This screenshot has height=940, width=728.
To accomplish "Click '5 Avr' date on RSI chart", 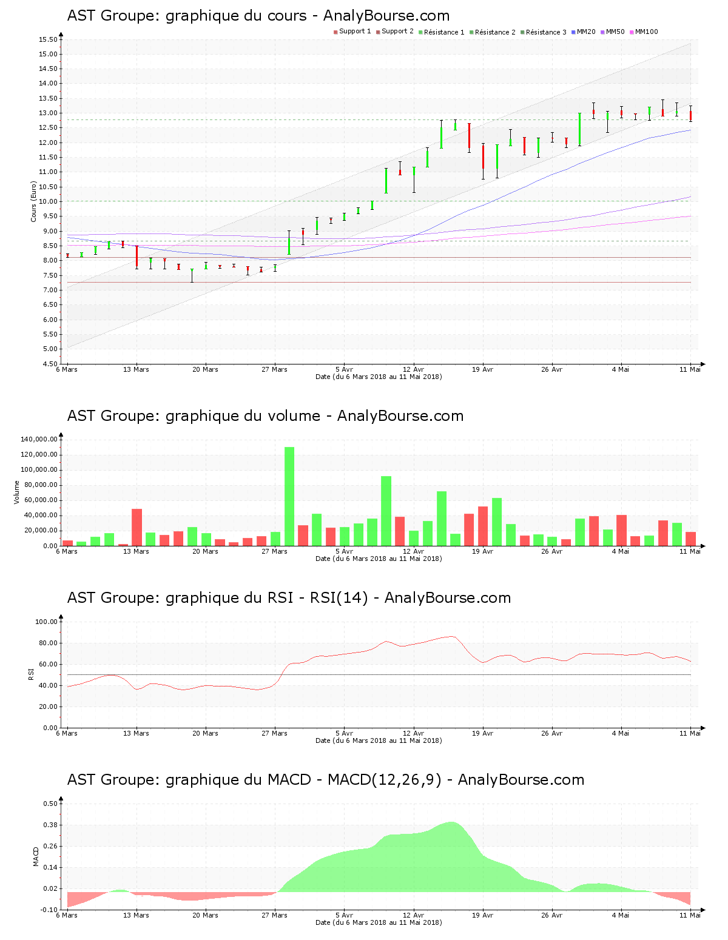I will 344,733.
